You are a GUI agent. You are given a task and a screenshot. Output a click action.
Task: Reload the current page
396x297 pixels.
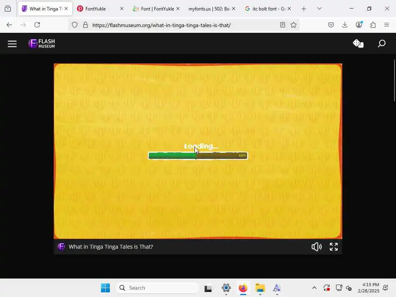[x=37, y=25]
